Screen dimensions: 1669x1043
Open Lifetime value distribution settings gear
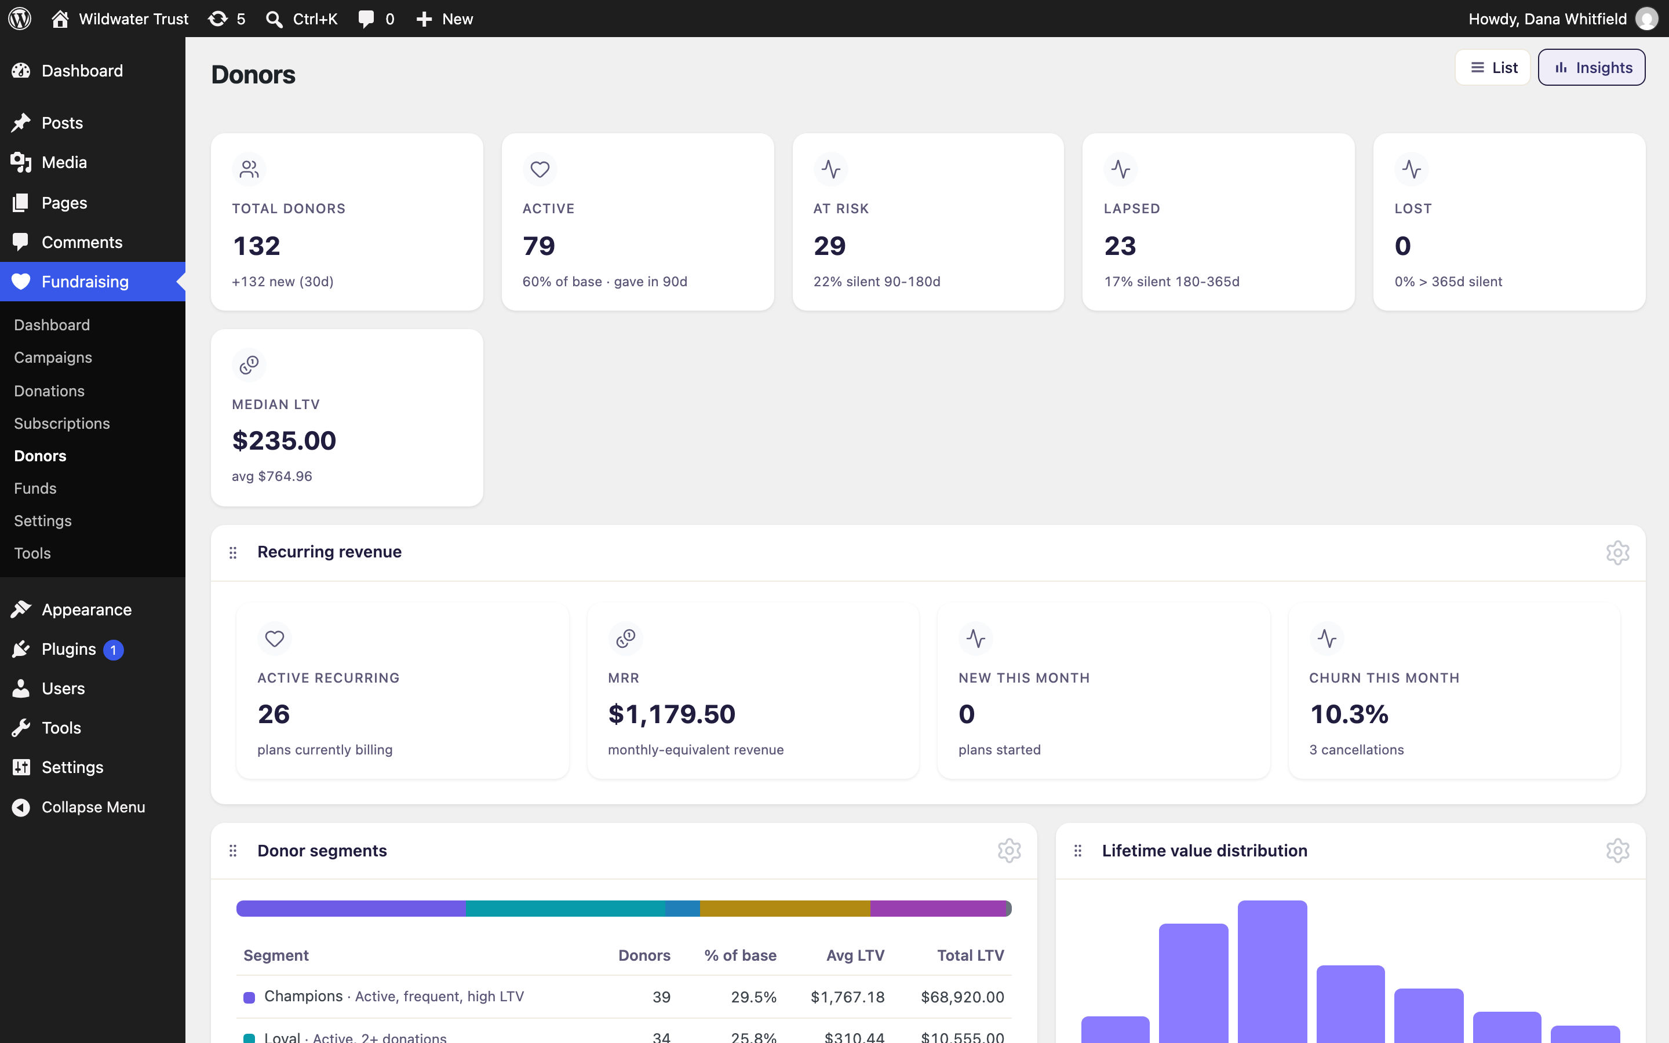(x=1617, y=851)
